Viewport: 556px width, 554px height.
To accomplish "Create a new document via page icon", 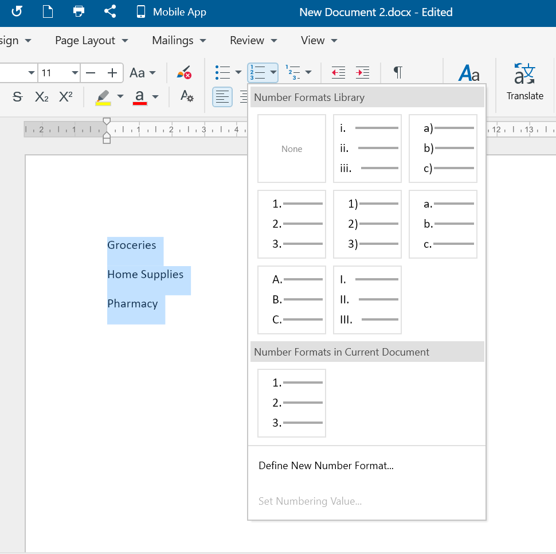I will (x=48, y=11).
